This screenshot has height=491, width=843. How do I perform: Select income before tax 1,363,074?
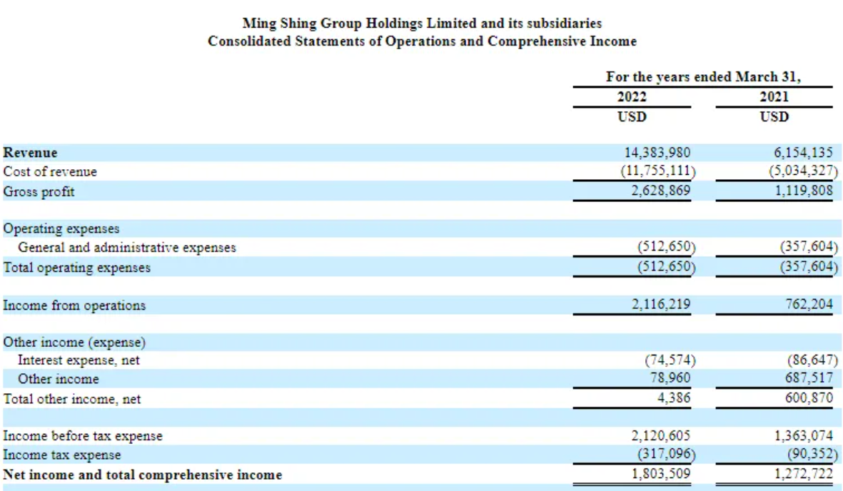click(803, 435)
